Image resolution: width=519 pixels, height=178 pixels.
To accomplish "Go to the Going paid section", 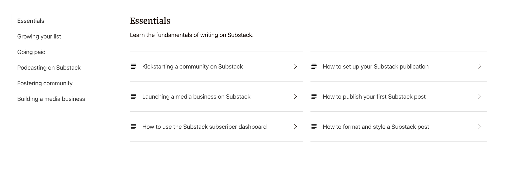I will [x=31, y=52].
